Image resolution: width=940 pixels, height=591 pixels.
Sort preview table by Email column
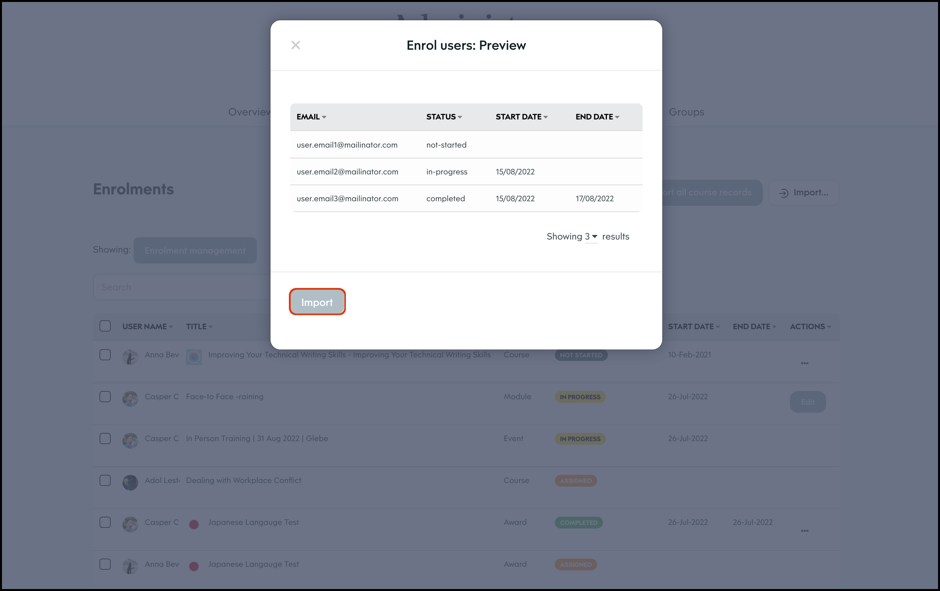(311, 116)
